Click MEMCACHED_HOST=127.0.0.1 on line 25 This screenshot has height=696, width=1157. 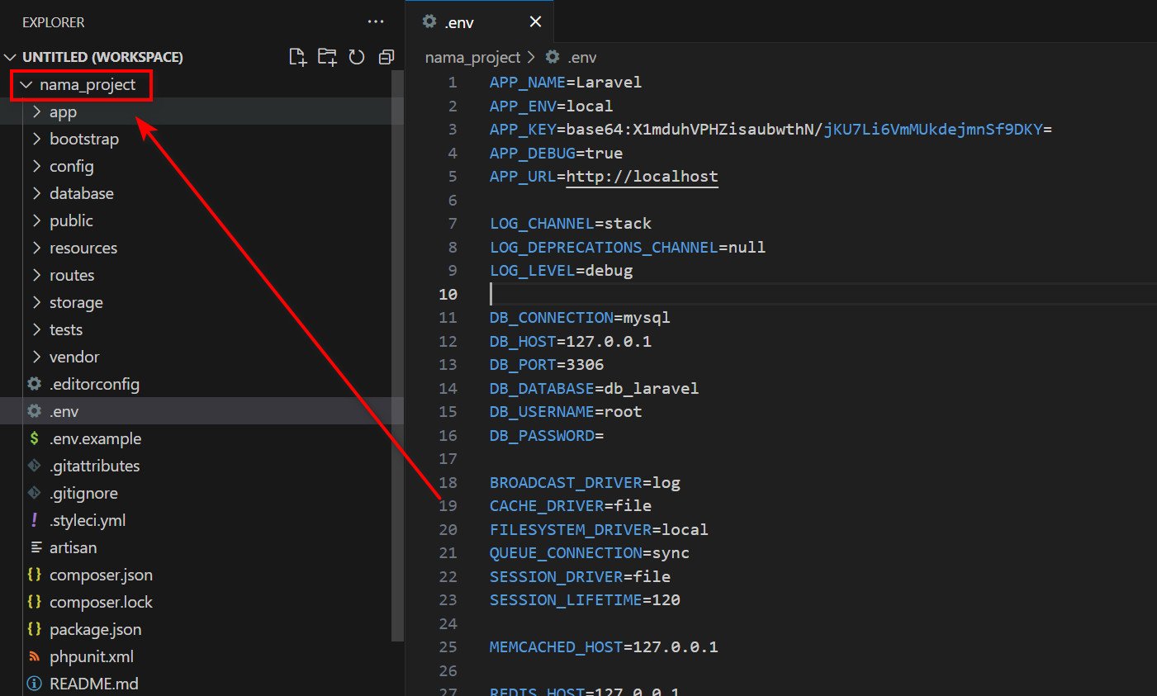click(x=604, y=647)
